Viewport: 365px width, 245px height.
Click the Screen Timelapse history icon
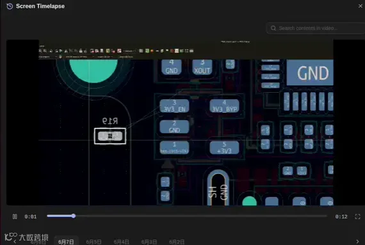click(x=10, y=6)
